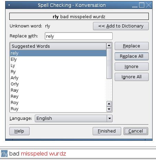Cancel the spell checking dialog
The image size is (156, 160).
coord(136,131)
